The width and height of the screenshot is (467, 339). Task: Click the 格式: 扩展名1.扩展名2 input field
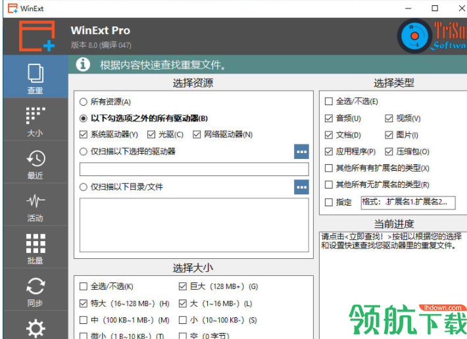408,202
